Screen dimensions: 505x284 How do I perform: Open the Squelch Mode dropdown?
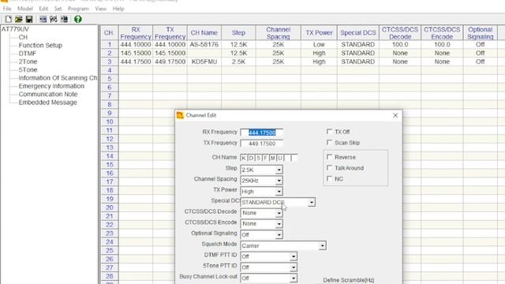click(x=322, y=245)
